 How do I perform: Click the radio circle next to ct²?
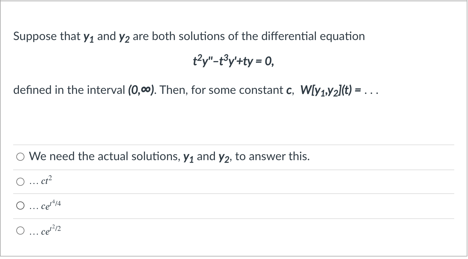click(x=20, y=181)
